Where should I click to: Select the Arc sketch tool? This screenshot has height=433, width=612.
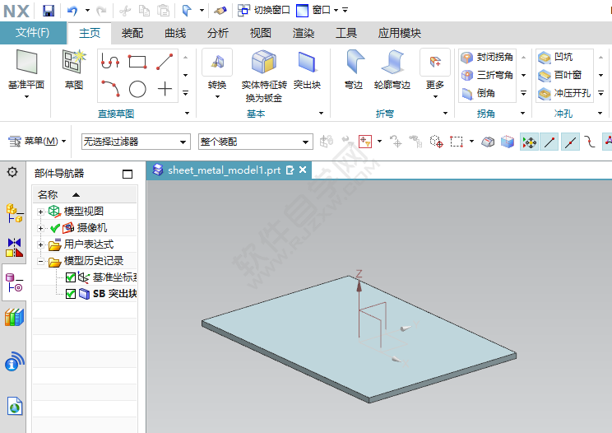(x=110, y=89)
